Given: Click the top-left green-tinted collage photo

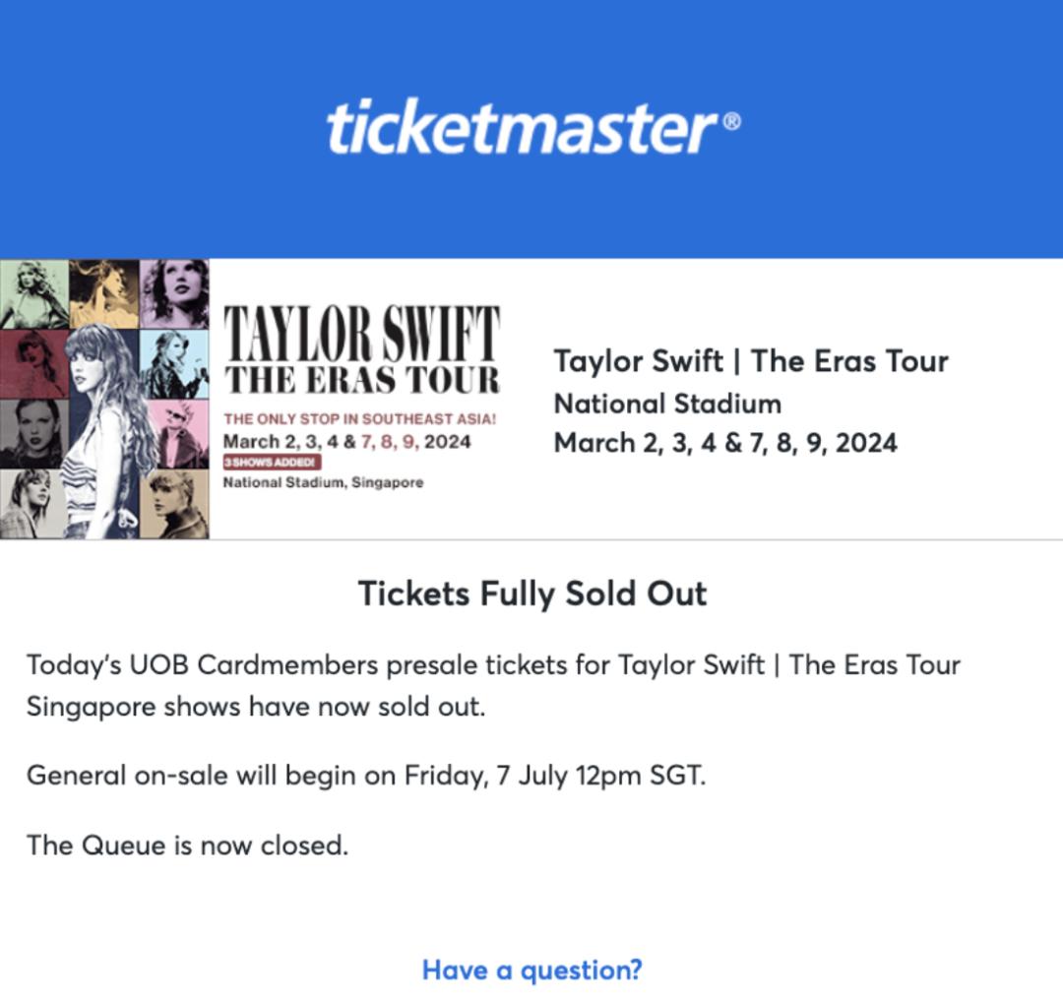Looking at the screenshot, I should tap(33, 293).
